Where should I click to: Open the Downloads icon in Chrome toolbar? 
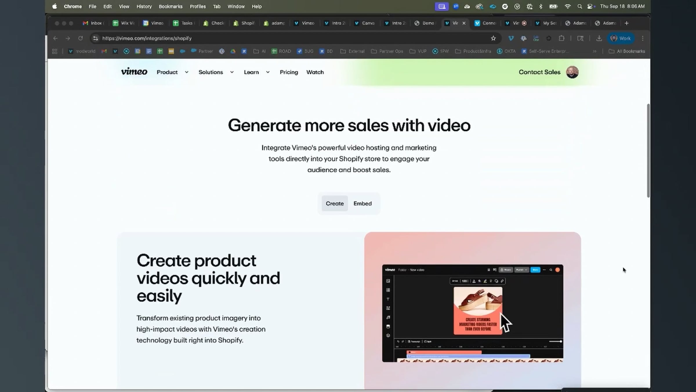[599, 38]
